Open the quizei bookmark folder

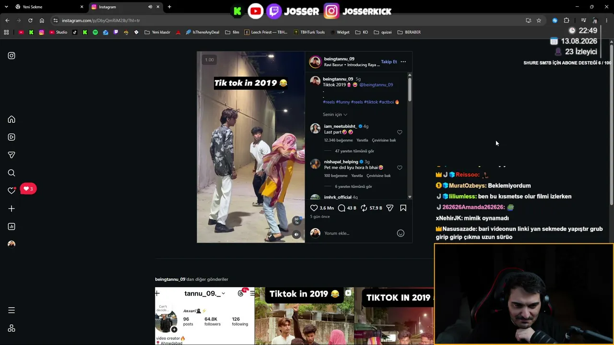coord(383,32)
